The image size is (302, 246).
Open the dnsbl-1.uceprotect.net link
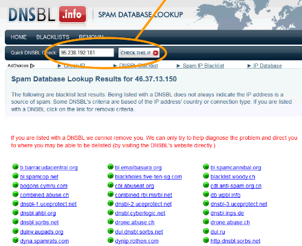point(48,204)
